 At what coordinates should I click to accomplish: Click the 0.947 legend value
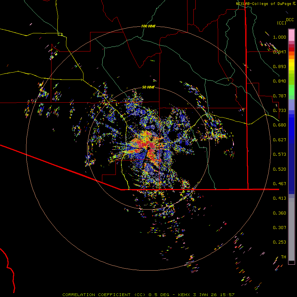[x=280, y=52]
